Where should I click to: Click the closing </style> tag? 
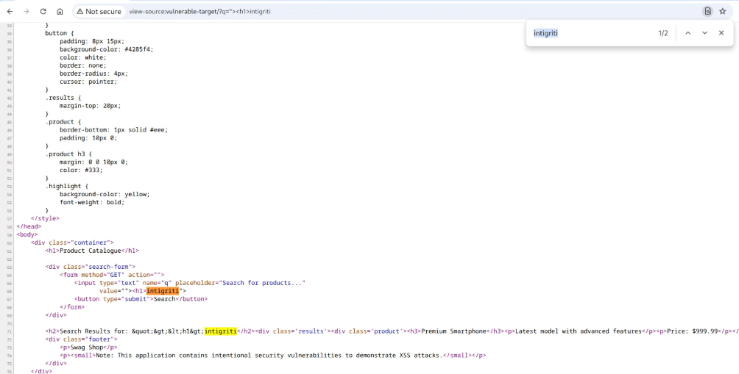[x=45, y=218]
